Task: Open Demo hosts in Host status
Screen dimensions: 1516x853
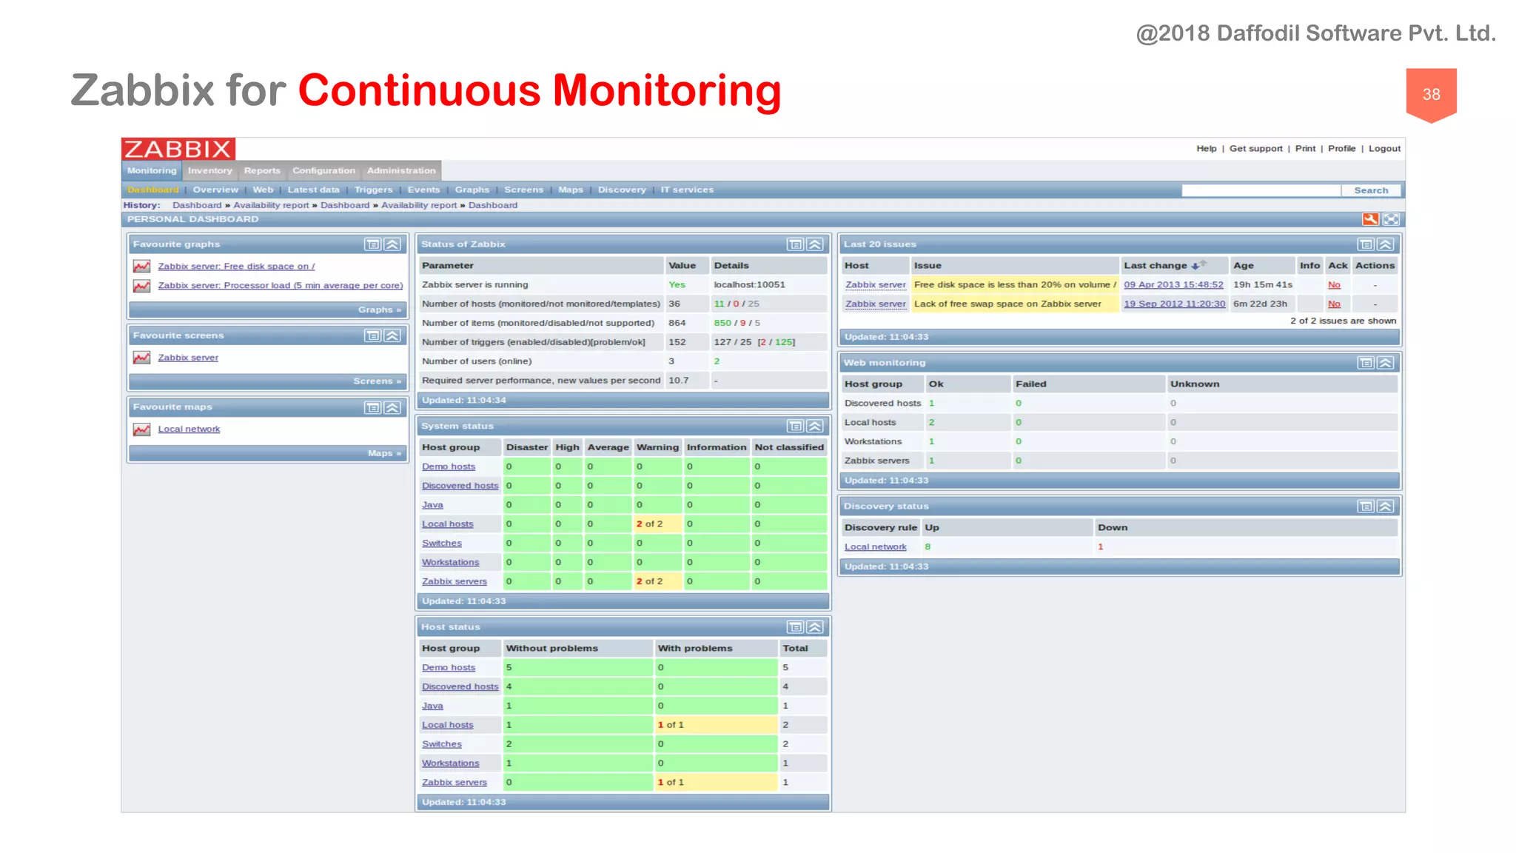Action: 449,668
